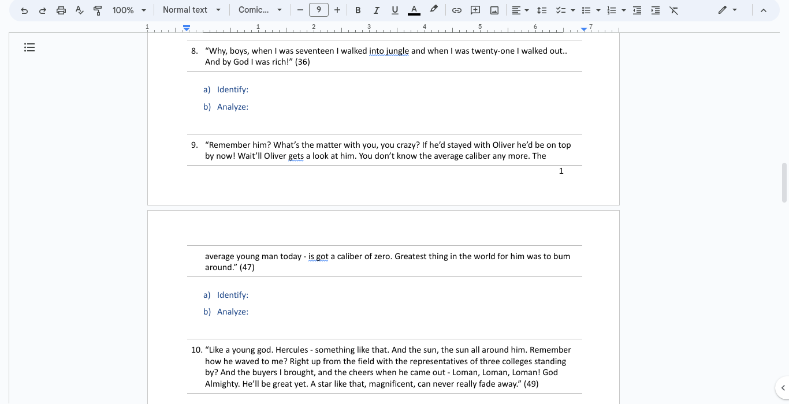Toggle Italic formatting

pos(377,10)
